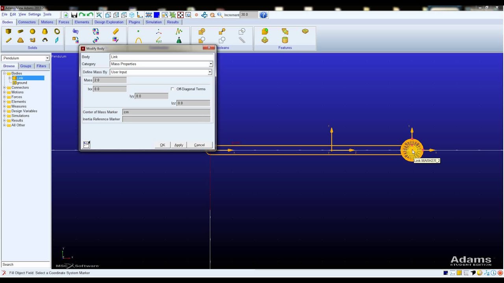Select the spline arc construction tool
This screenshot has width=504, height=283.
tap(139, 40)
